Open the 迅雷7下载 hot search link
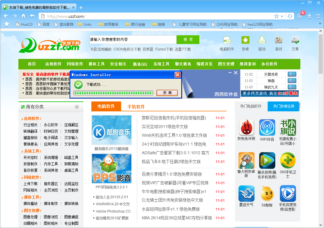 183,49
